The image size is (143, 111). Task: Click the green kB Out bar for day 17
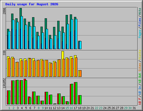(76, 93)
